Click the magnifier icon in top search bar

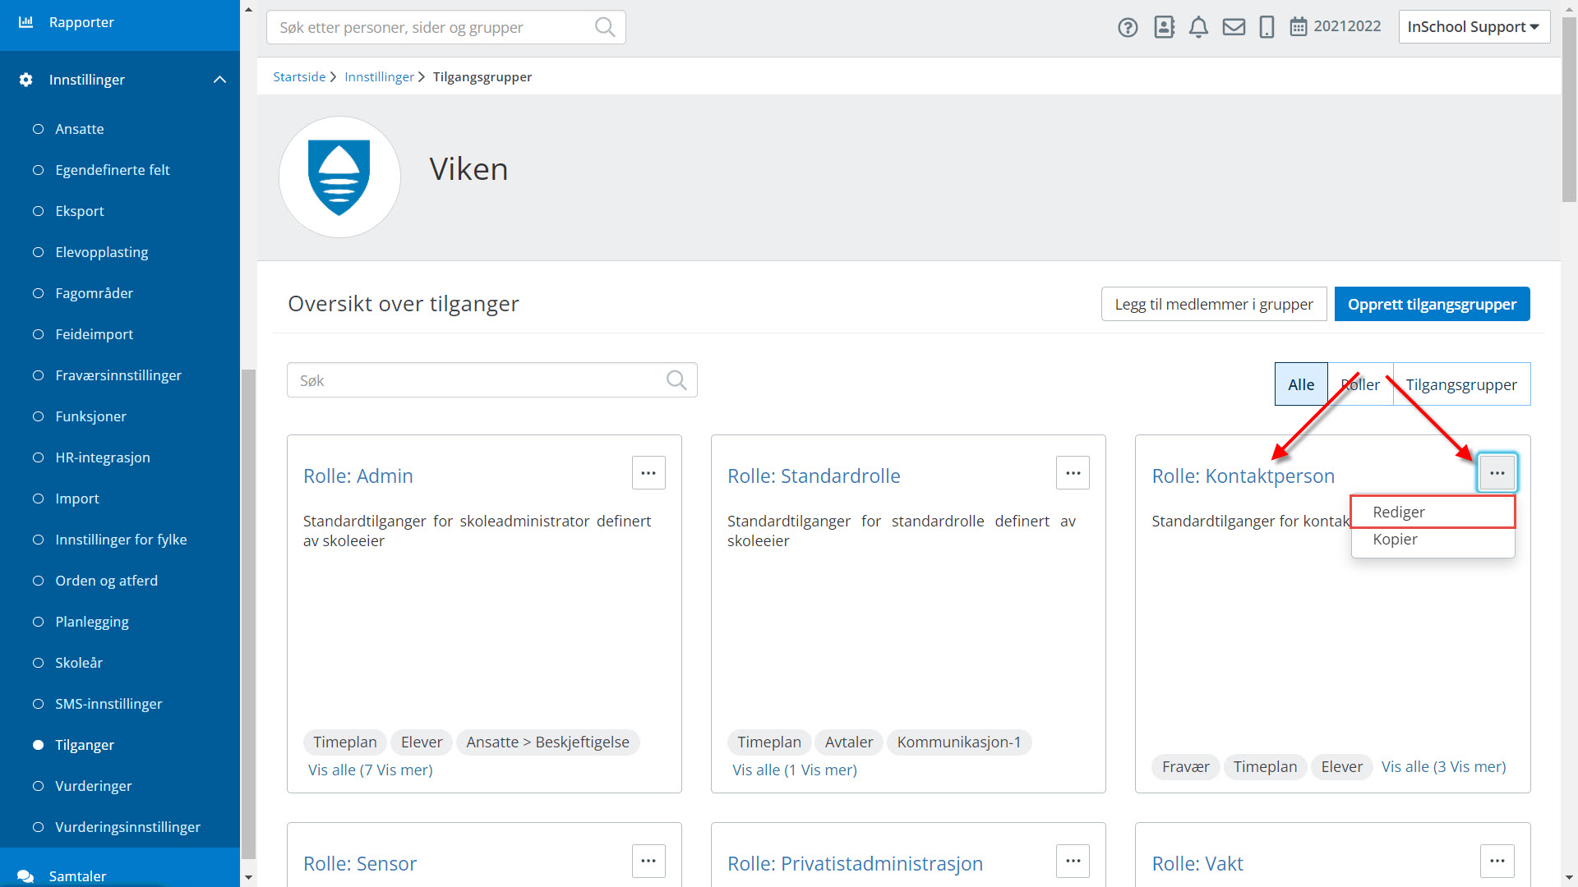click(x=605, y=27)
